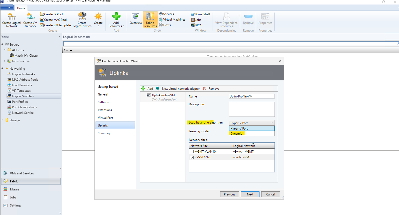Switch to the Settings workspace
Viewport: 399px width, 215px height.
[31, 205]
